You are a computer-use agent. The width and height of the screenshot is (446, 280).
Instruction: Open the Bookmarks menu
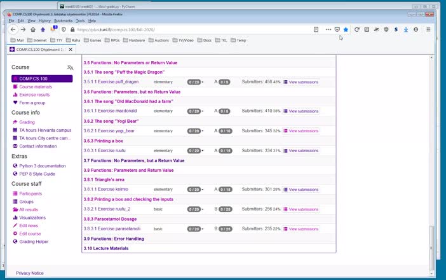[x=63, y=20]
